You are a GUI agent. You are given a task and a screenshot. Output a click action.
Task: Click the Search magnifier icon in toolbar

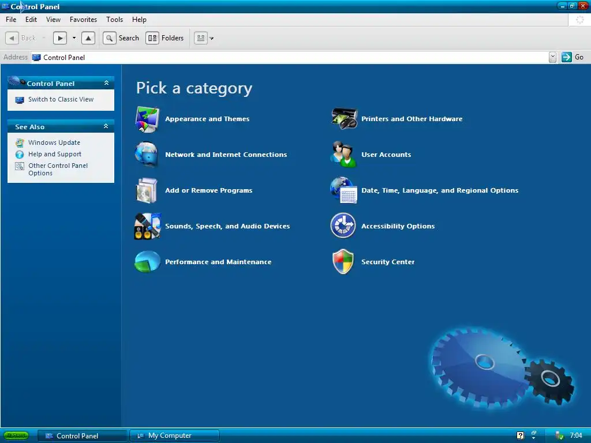(x=109, y=38)
